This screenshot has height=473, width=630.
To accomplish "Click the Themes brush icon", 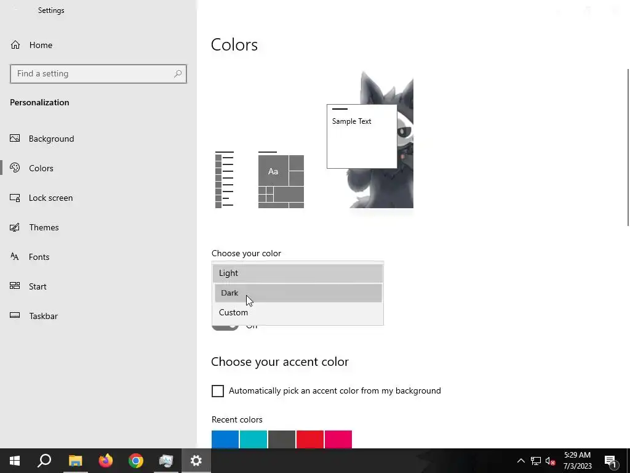I will point(15,227).
